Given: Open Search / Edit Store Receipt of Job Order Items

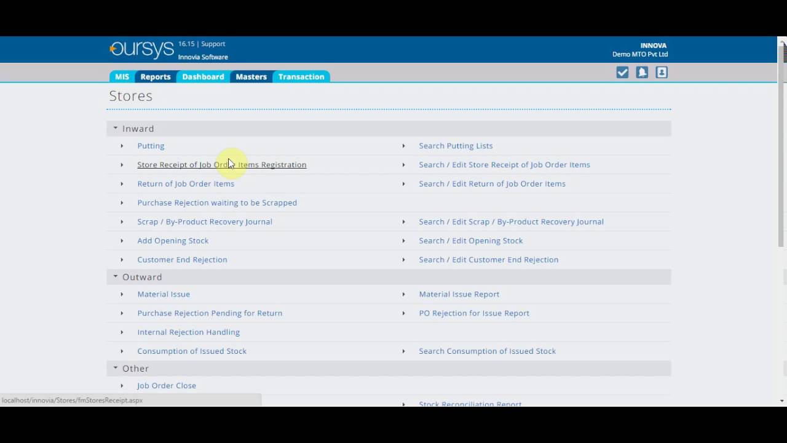Looking at the screenshot, I should [x=504, y=165].
